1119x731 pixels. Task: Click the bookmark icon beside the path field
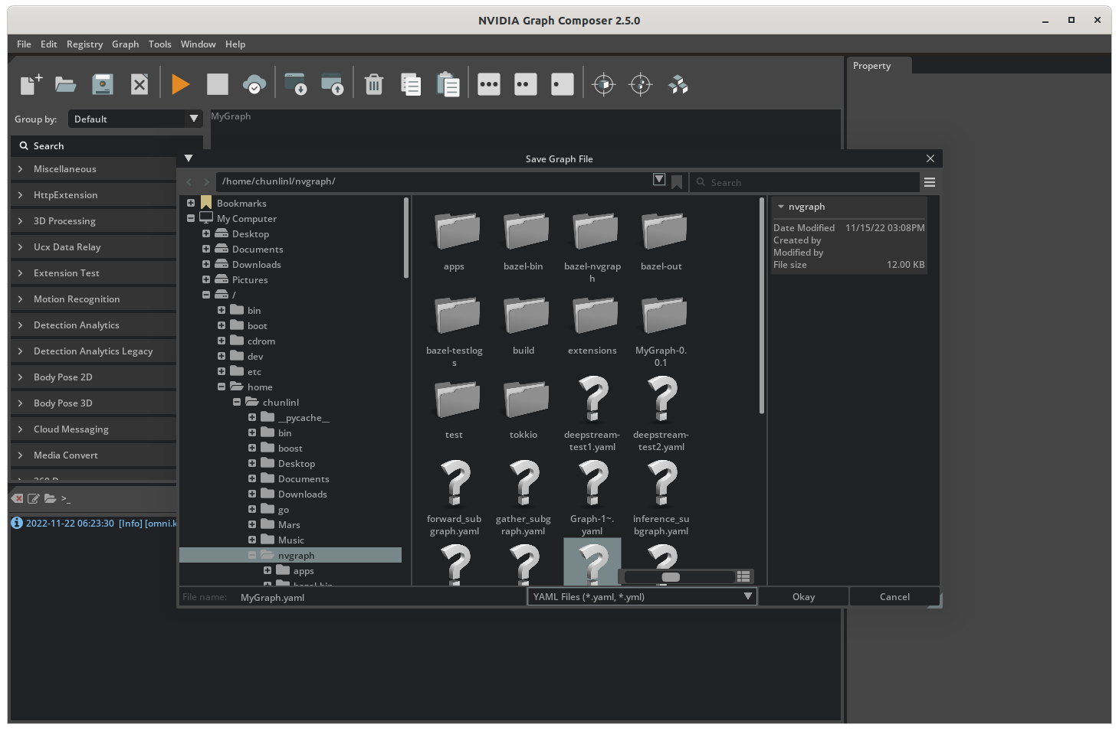(x=677, y=182)
